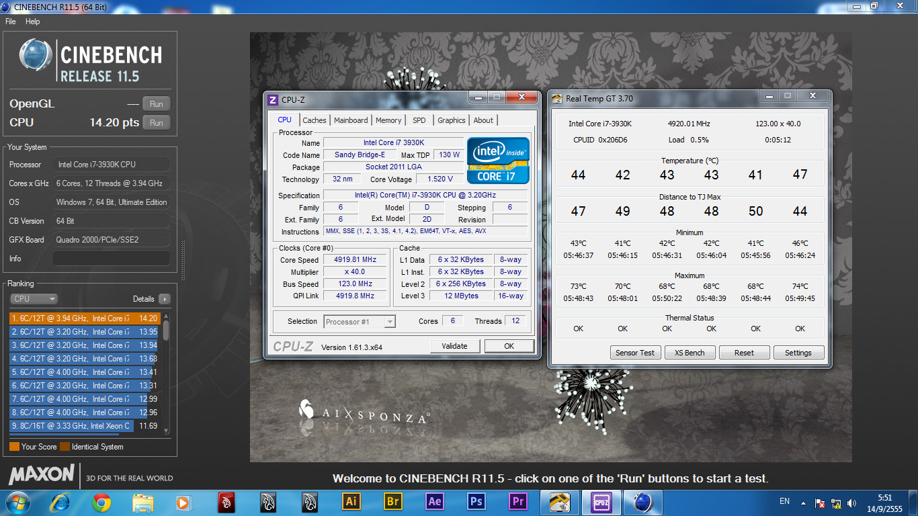Click the OS value Windows 7 in Cinebench
Image resolution: width=918 pixels, height=516 pixels.
click(x=112, y=202)
